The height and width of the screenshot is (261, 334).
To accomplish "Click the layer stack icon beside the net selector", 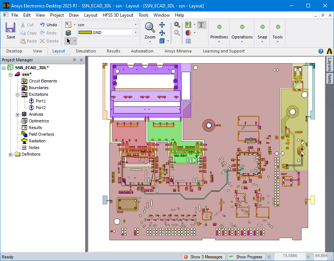I will (x=69, y=33).
